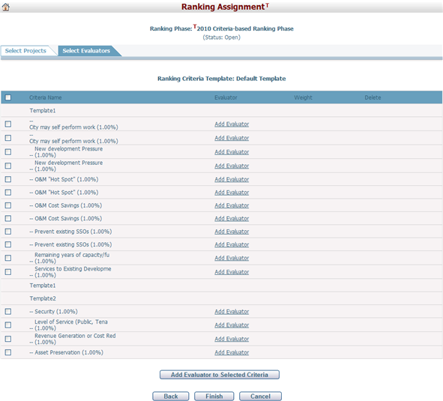Open the Select Evaluators tab
The image size is (443, 401).
coord(86,51)
